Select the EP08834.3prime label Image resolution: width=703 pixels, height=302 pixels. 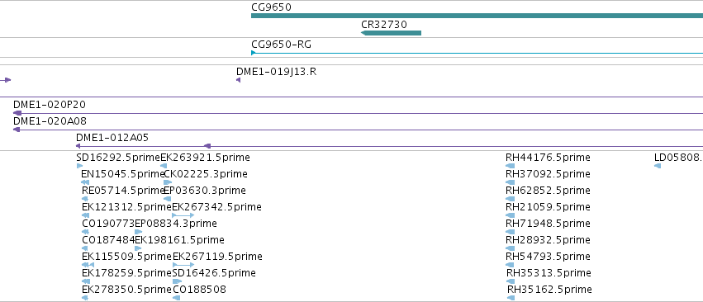point(176,223)
